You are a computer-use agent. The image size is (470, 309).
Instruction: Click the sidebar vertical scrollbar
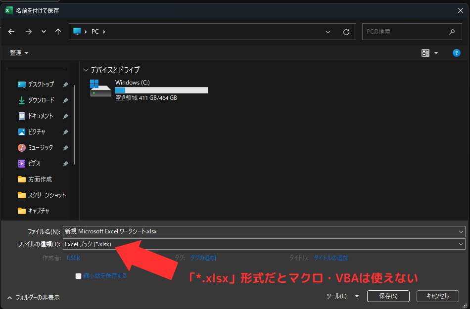click(74, 125)
